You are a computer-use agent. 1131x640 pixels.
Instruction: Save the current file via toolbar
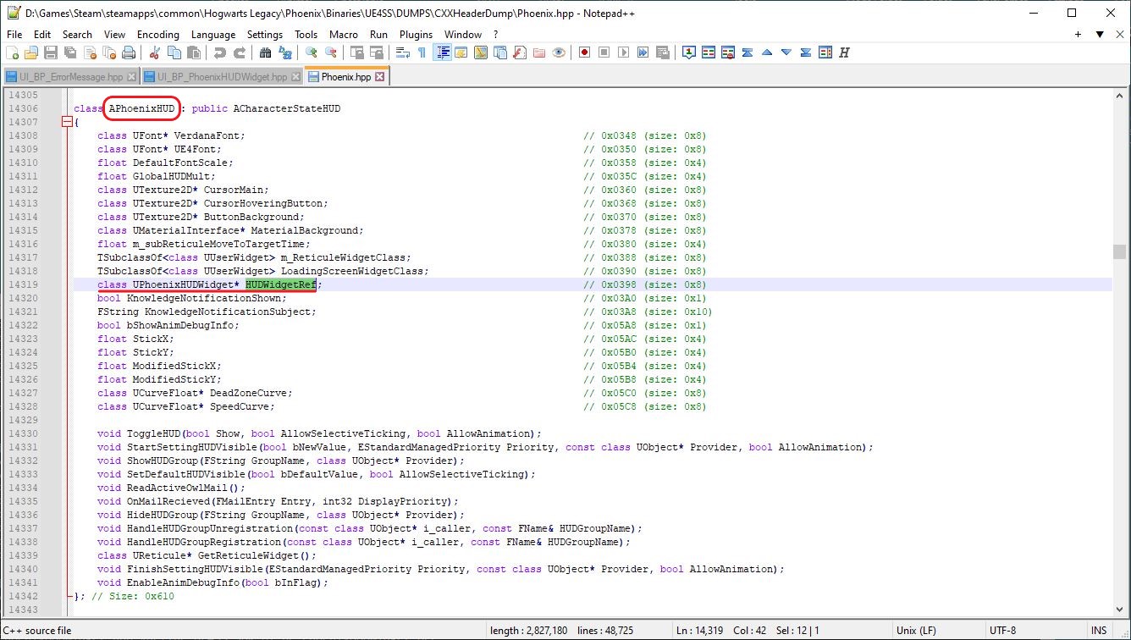pos(51,52)
